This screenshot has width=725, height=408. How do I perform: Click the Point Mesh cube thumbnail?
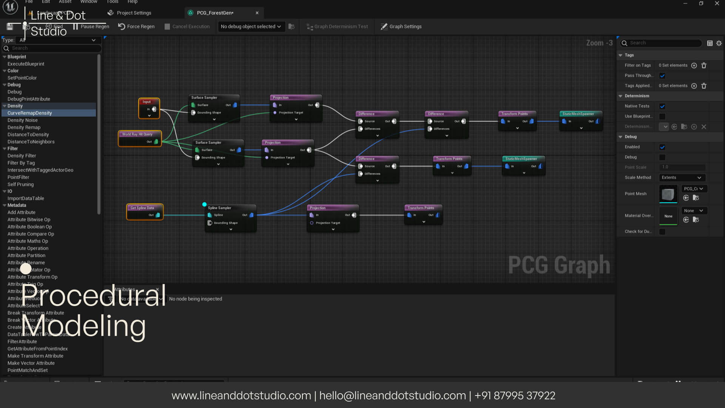[668, 194]
